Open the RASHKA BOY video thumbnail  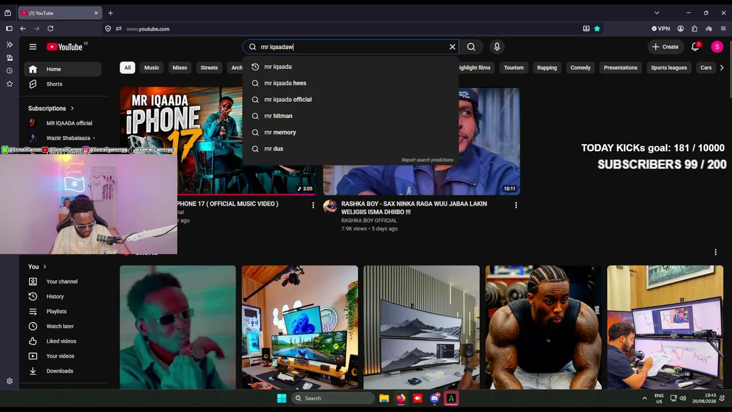click(x=421, y=141)
